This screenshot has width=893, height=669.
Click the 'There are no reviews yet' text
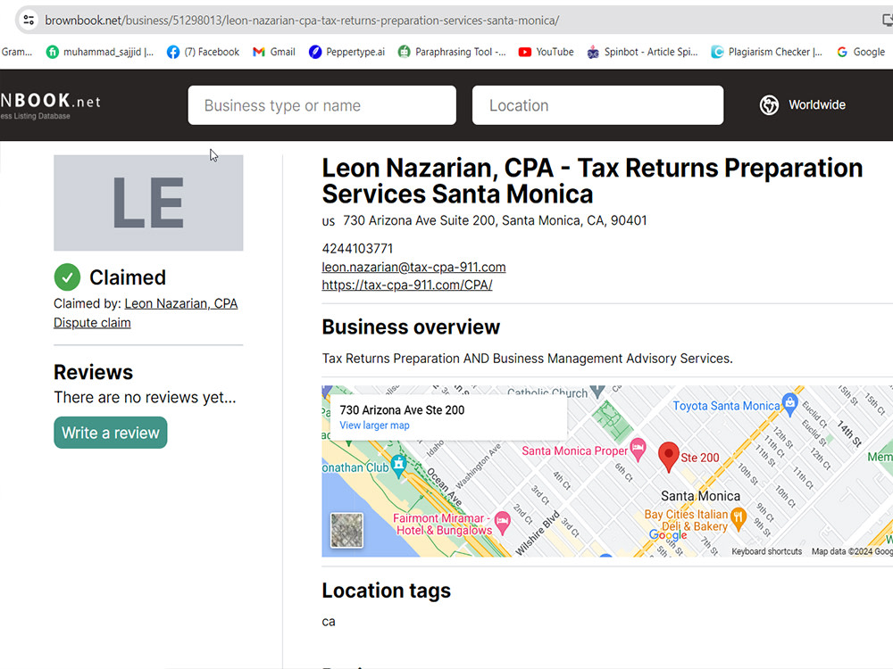(x=145, y=397)
